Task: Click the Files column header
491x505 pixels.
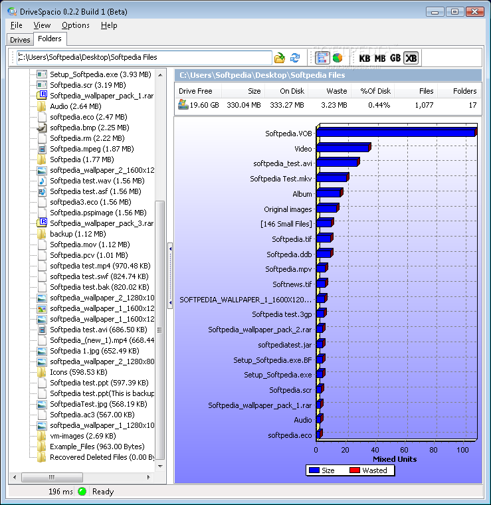Action: (x=416, y=91)
